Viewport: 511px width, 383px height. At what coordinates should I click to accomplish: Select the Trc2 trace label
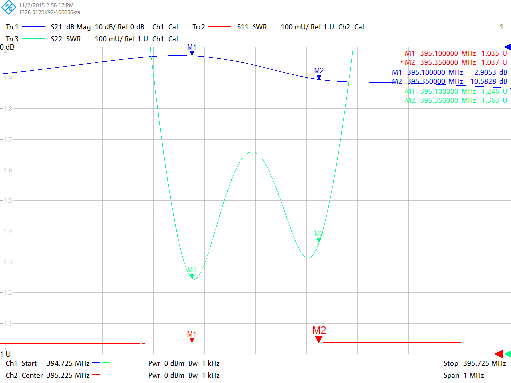coord(198,27)
